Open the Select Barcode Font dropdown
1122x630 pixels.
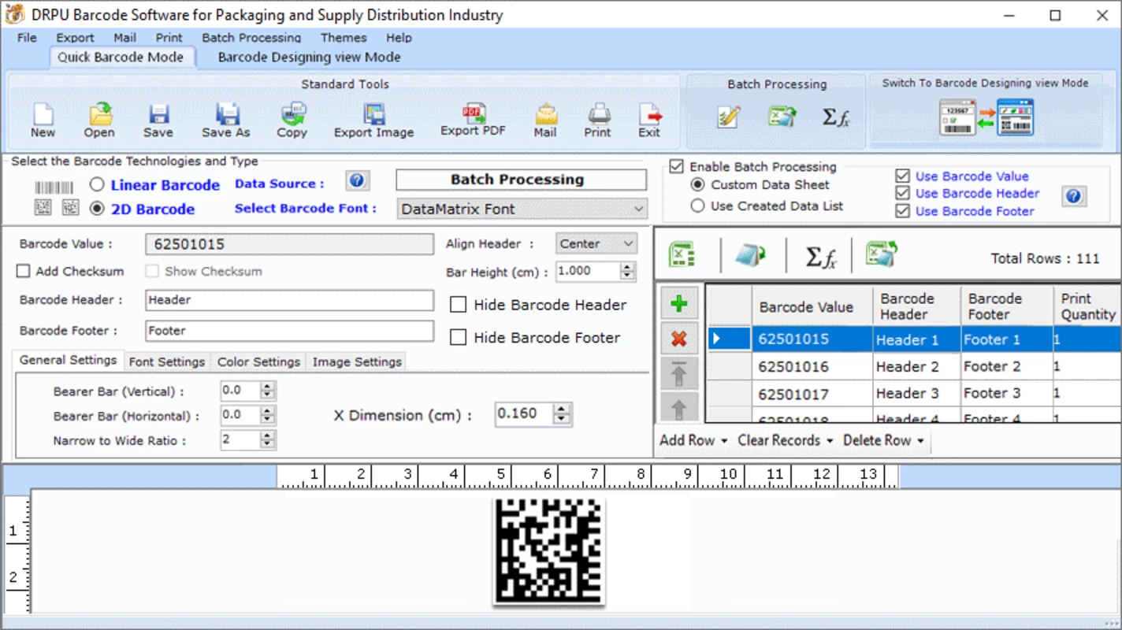click(x=522, y=209)
